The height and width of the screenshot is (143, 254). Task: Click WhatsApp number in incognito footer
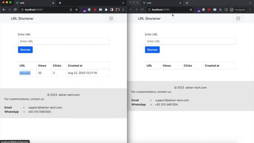click(166, 104)
